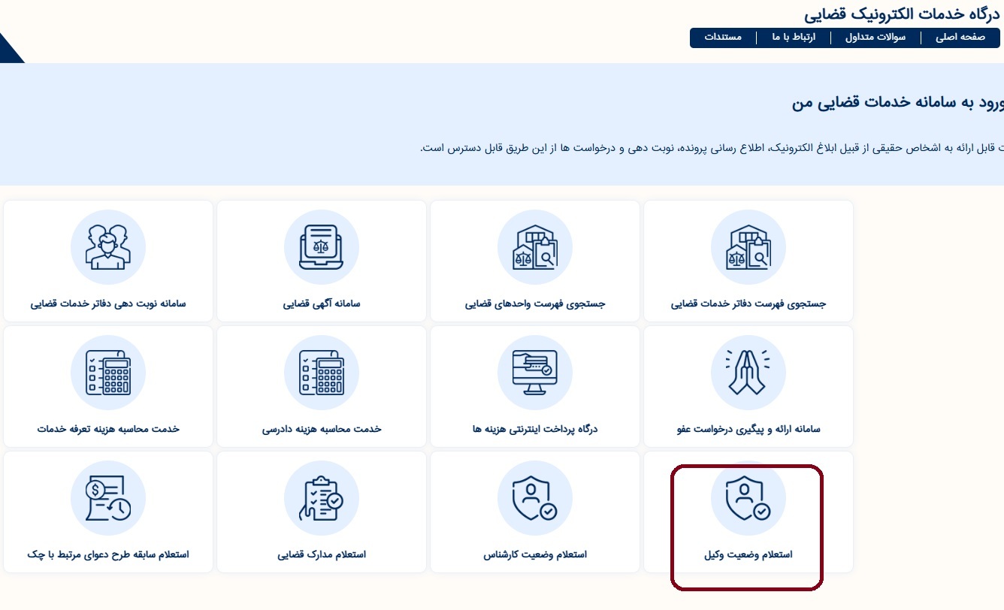Open the سوالات متداول menu item
Viewport: 1004px width, 610px height.
875,37
